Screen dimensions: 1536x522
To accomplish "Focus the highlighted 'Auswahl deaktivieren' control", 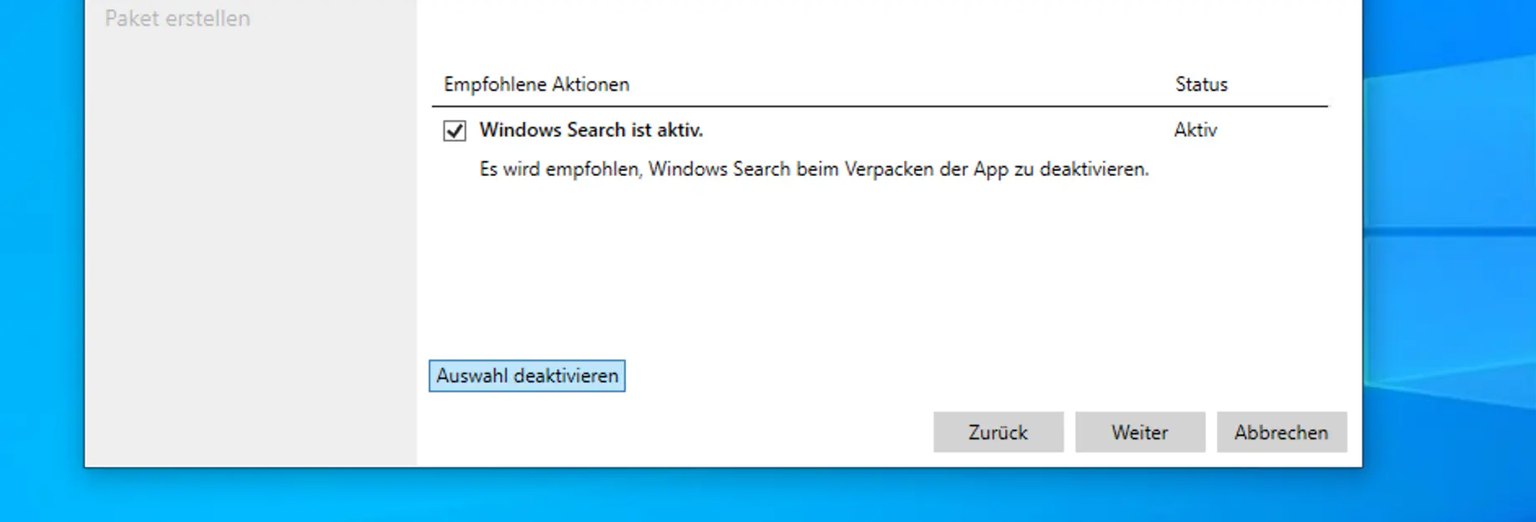I will coord(527,376).
